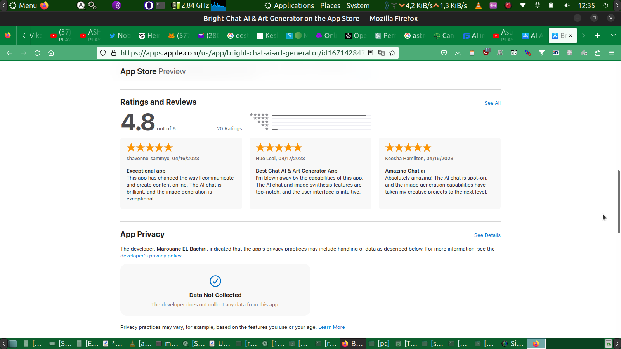
Task: Click See All ratings link
Action: pos(493,103)
